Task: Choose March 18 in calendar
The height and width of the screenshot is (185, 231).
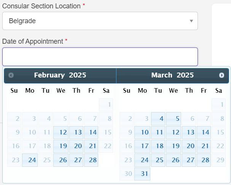Action: point(158,146)
